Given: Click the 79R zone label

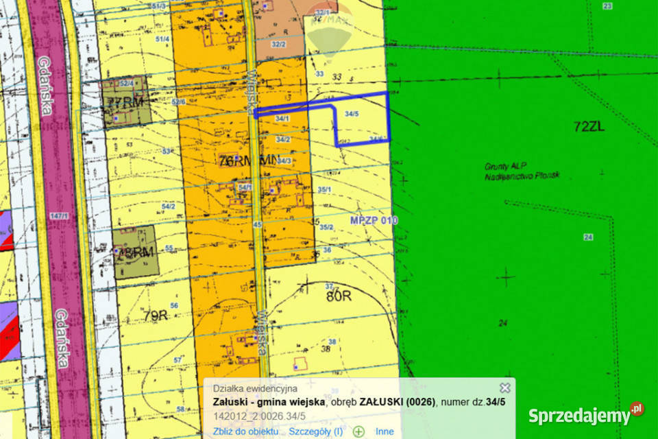Looking at the screenshot, I should click(x=156, y=316).
